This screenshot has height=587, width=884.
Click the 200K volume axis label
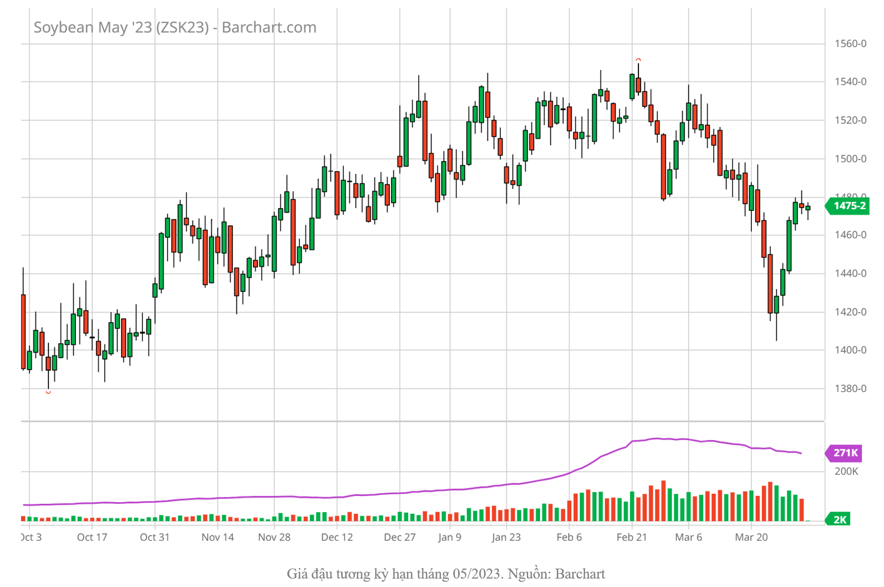tap(846, 472)
